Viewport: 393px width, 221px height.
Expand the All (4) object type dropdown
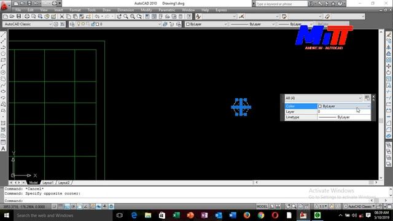tap(360, 98)
